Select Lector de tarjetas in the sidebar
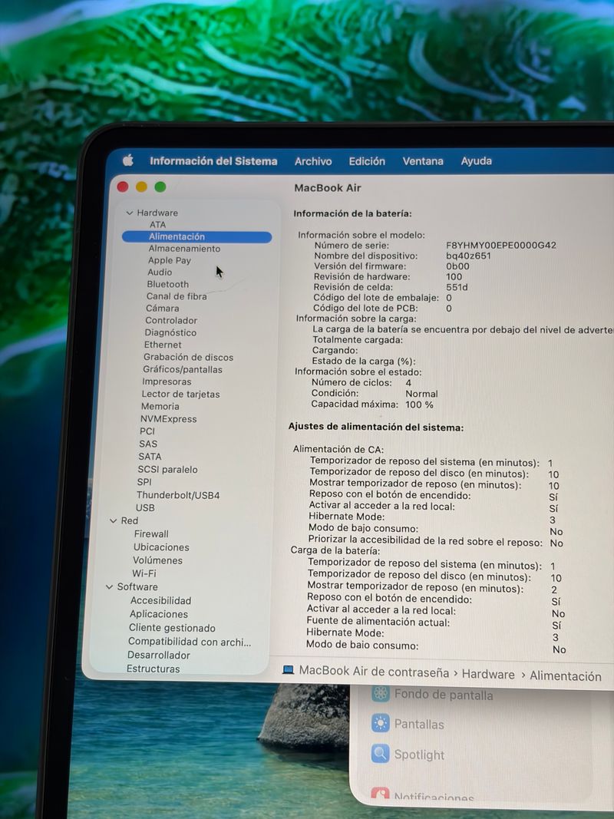The width and height of the screenshot is (614, 819). [x=180, y=395]
